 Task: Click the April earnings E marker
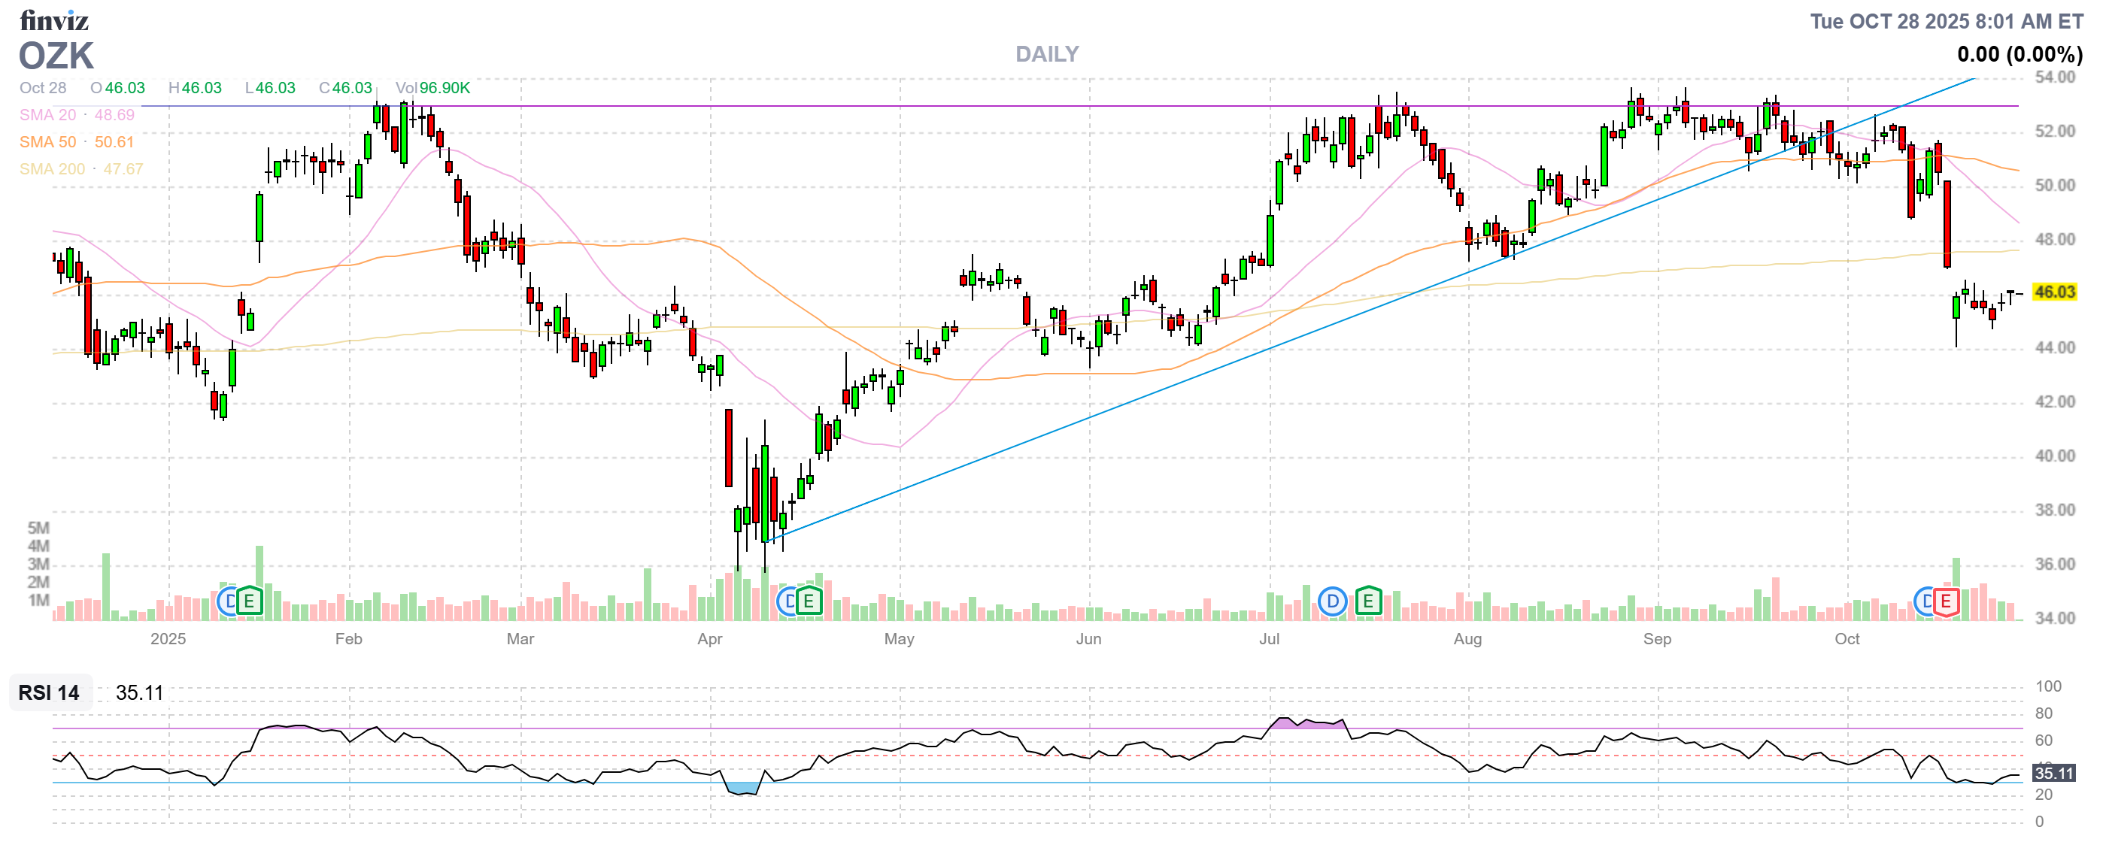(809, 603)
